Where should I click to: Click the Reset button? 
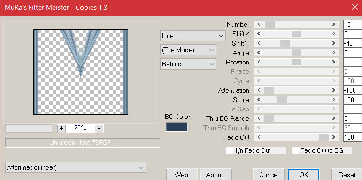347,175
